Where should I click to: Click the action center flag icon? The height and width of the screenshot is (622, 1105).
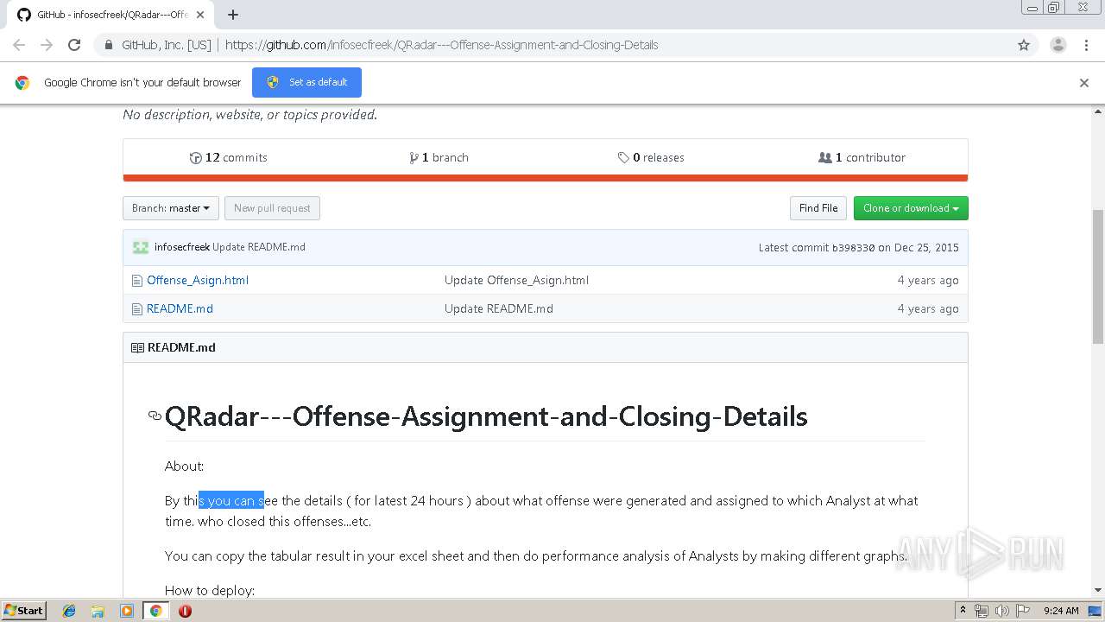tap(1022, 611)
